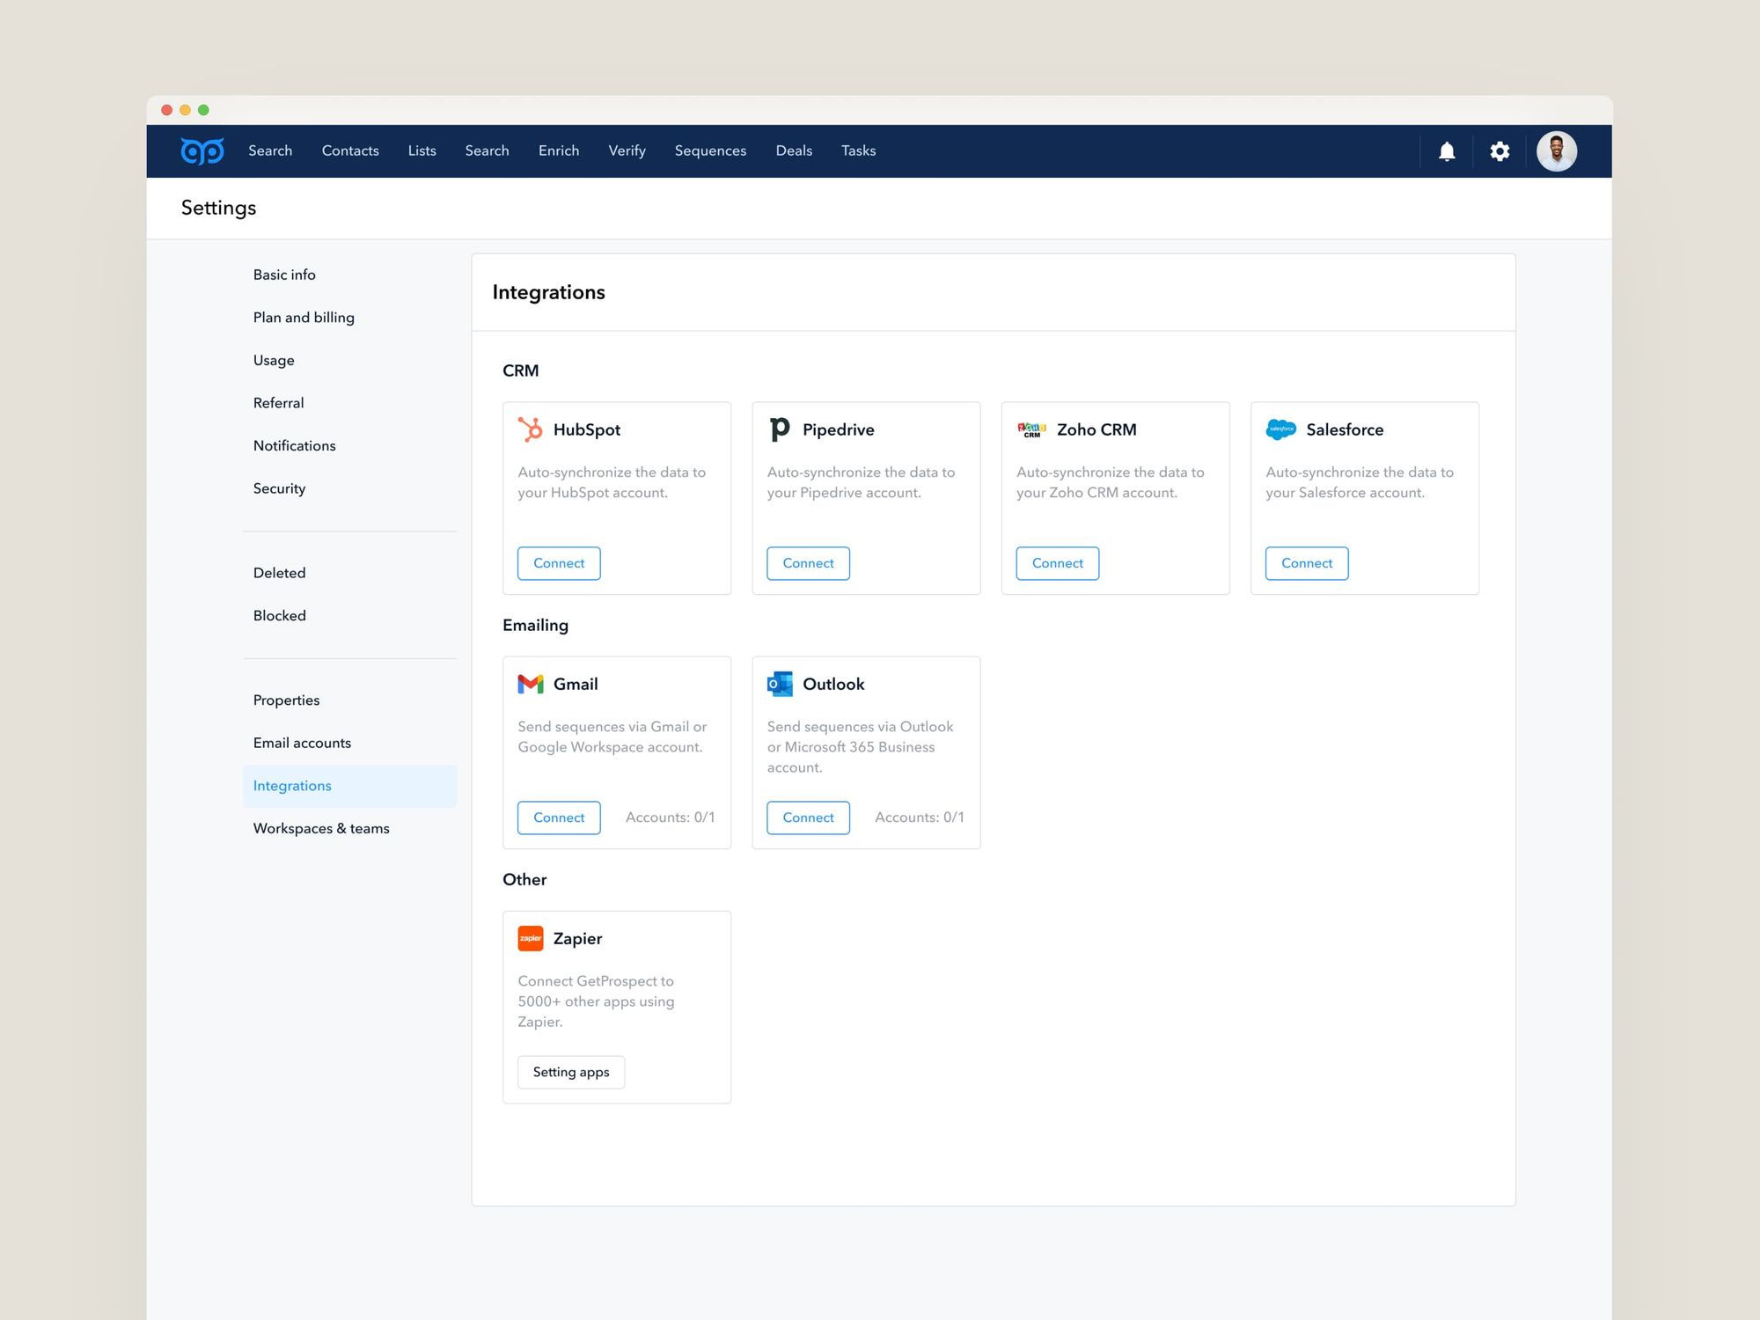
Task: Open Plan and billing settings
Action: pos(304,318)
